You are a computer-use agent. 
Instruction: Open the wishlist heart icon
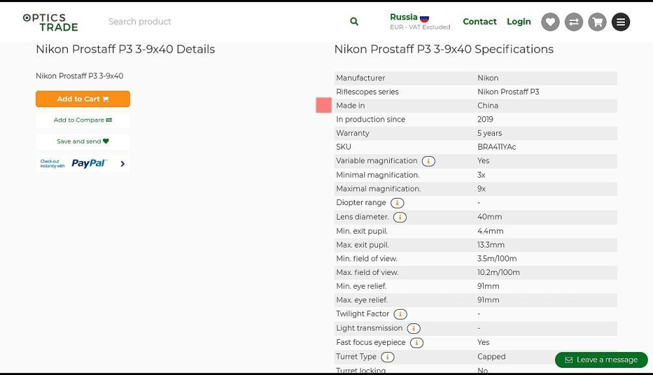tap(550, 22)
